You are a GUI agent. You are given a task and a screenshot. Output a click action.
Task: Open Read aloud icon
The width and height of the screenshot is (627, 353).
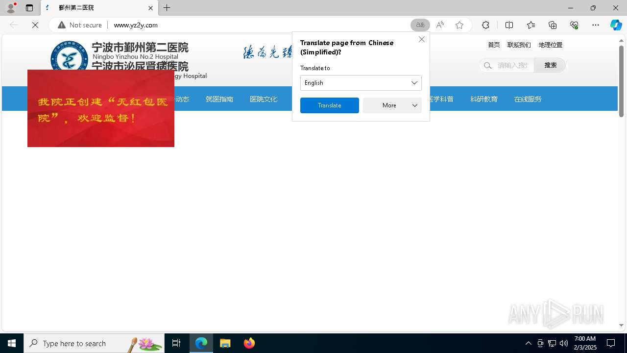(x=440, y=25)
